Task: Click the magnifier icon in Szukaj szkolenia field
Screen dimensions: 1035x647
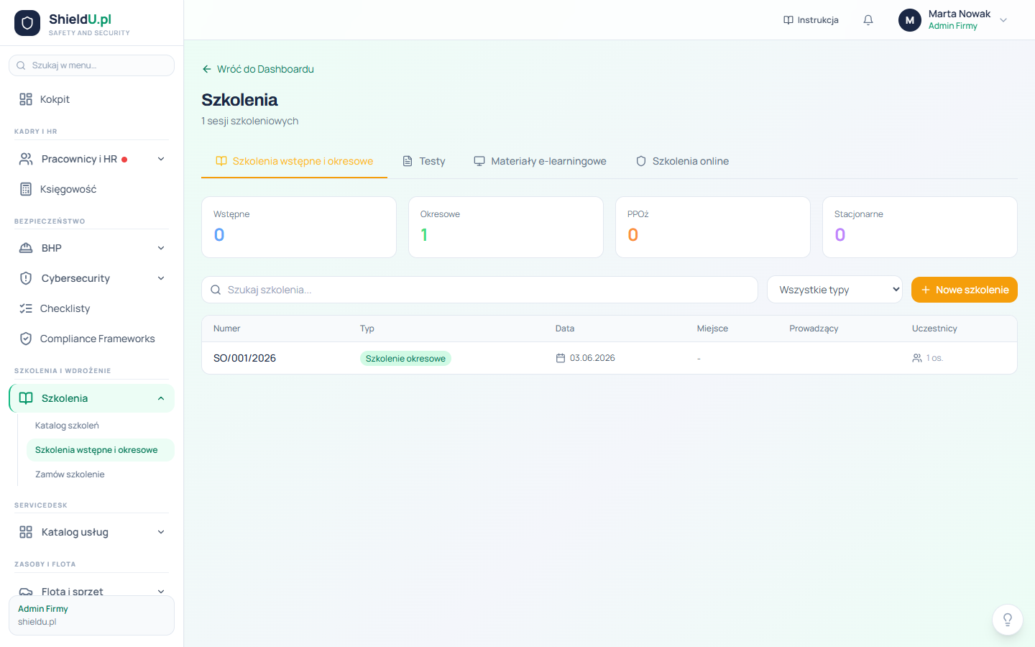Action: coord(216,290)
